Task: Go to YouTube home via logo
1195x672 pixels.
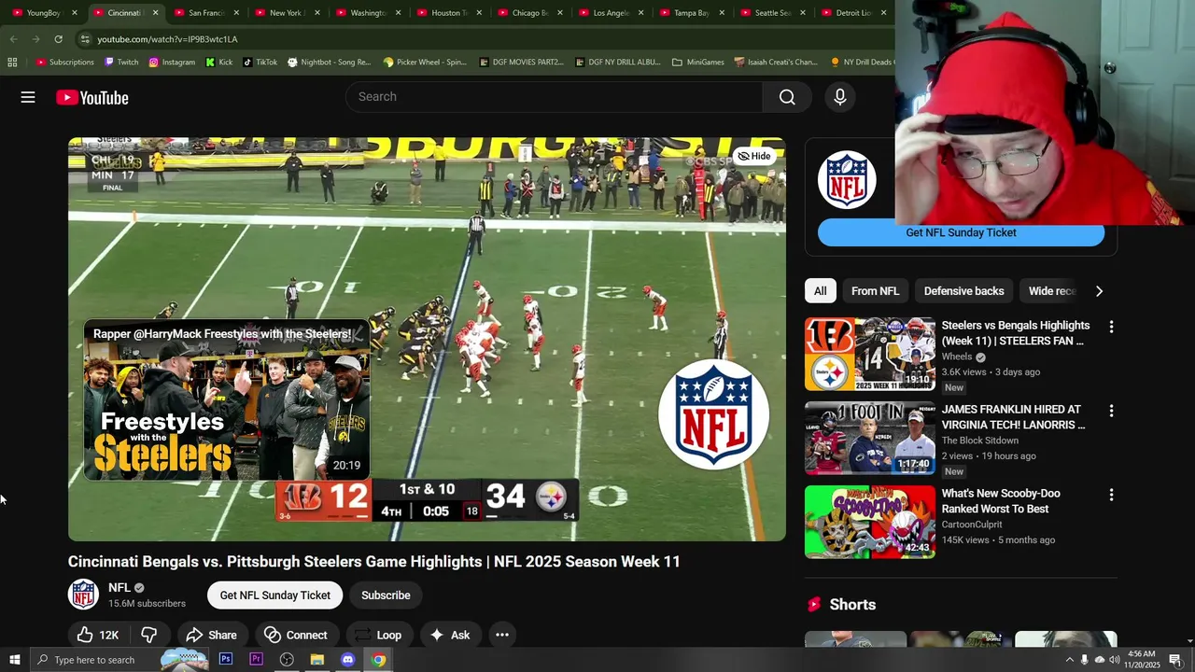Action: pos(91,98)
